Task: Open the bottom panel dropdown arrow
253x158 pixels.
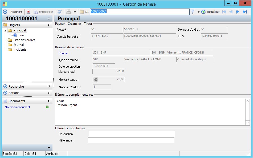Action: click(x=49, y=148)
